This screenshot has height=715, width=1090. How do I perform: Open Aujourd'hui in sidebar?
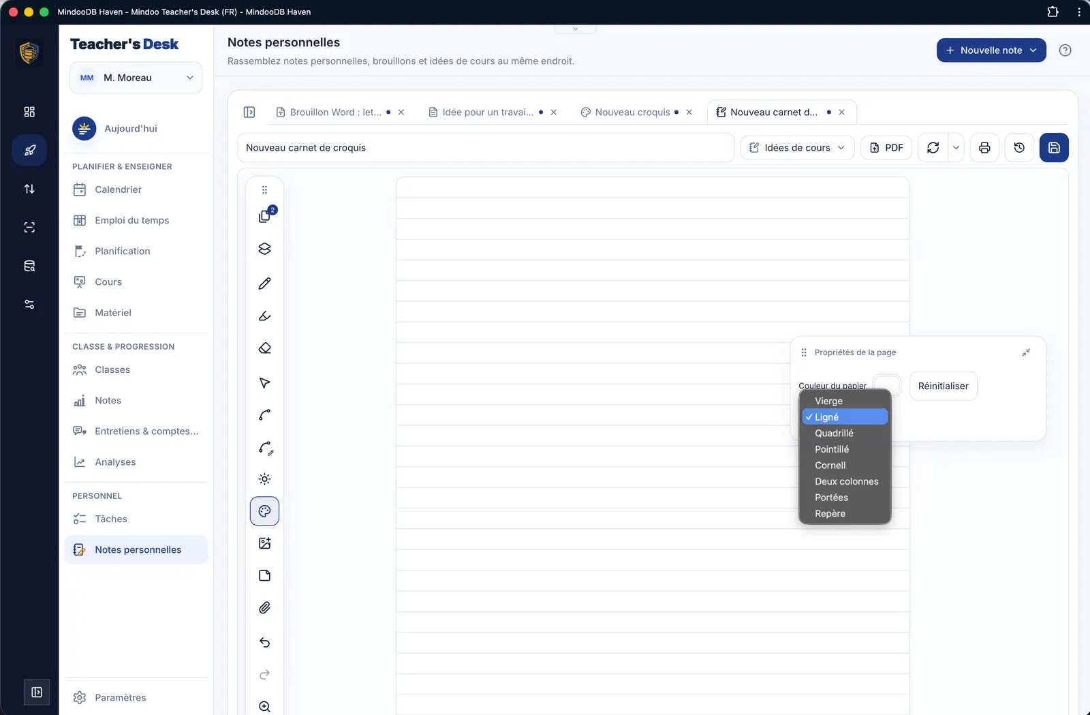(136, 128)
